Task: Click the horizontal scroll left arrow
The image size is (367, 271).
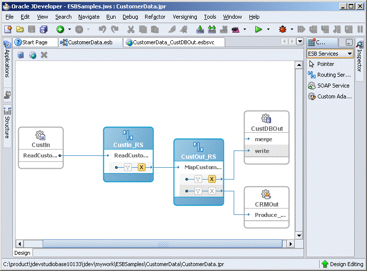Action: pyautogui.click(x=20, y=244)
